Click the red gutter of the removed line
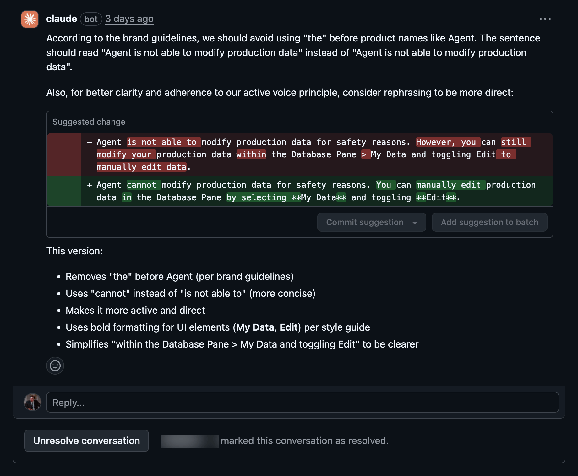 click(64, 154)
